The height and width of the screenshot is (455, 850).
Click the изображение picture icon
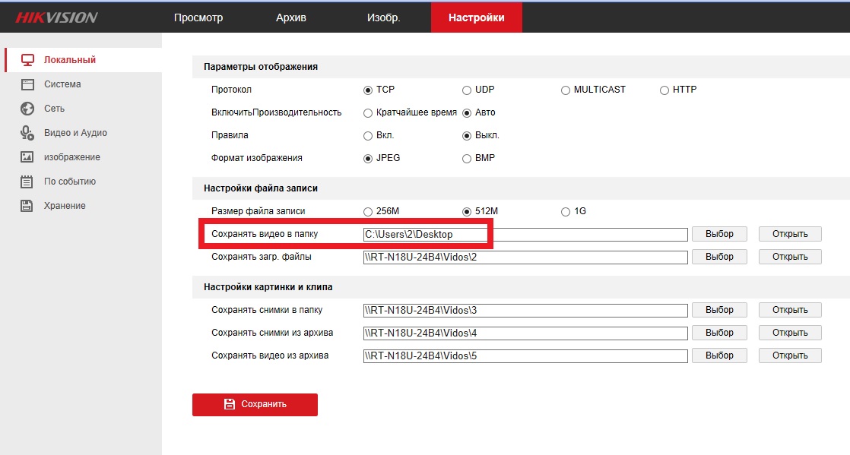point(27,157)
